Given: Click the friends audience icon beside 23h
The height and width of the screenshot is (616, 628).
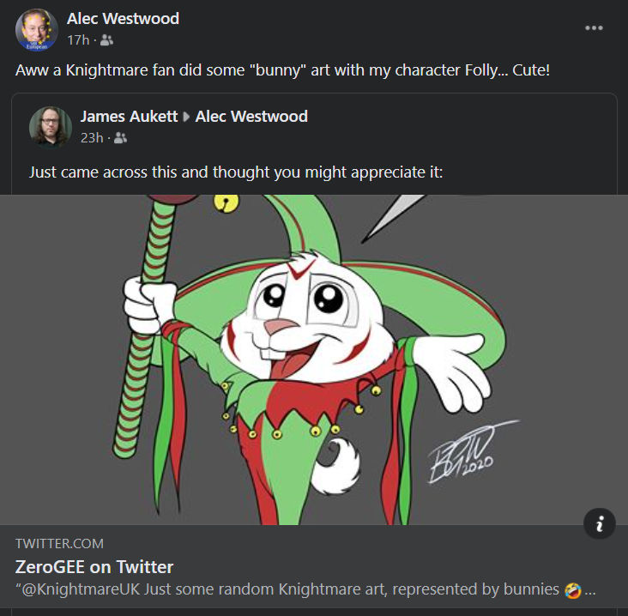Looking at the screenshot, I should click(119, 137).
